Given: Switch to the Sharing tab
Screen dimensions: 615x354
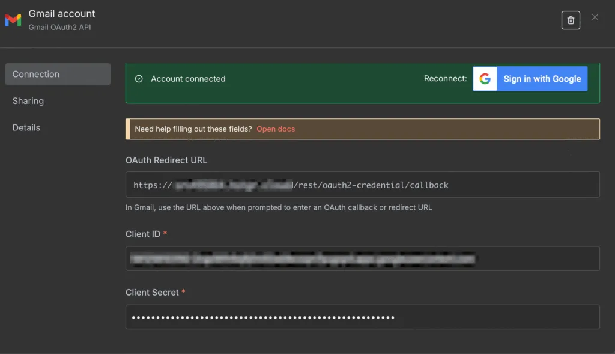Looking at the screenshot, I should (28, 100).
